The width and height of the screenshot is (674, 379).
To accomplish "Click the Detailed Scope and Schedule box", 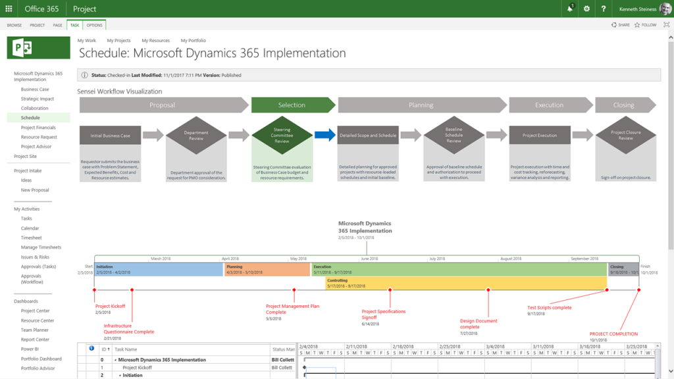I will click(368, 136).
